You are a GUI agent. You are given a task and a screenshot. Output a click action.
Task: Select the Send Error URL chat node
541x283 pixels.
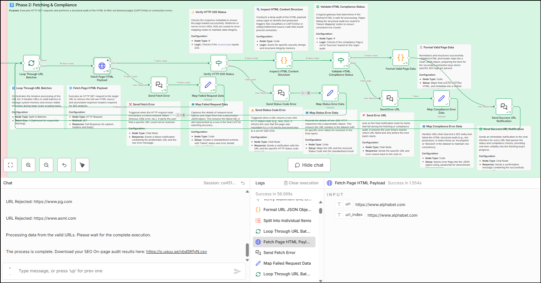tap(390, 98)
